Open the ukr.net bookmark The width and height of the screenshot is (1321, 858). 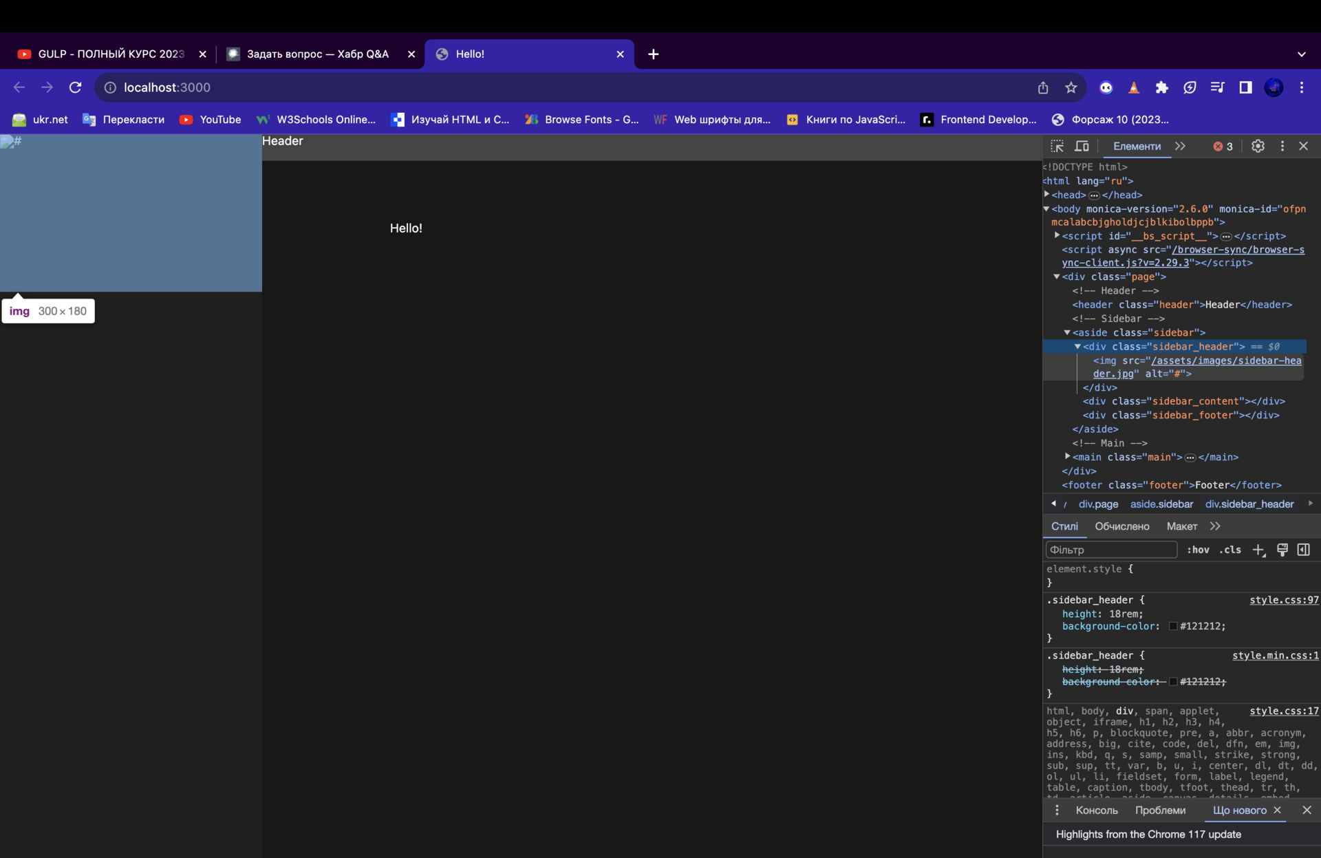pyautogui.click(x=41, y=120)
